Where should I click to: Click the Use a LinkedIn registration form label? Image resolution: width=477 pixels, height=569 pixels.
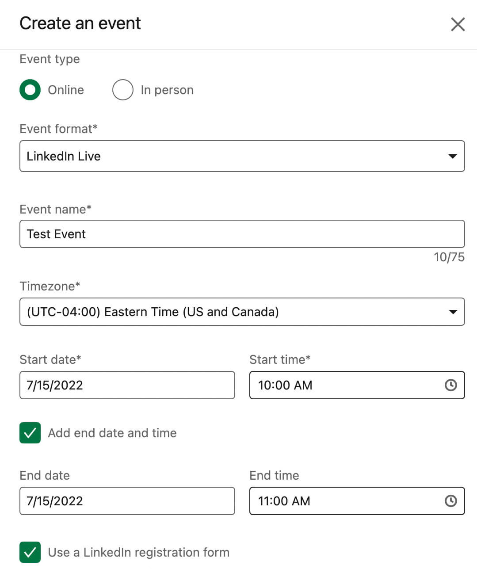(139, 552)
